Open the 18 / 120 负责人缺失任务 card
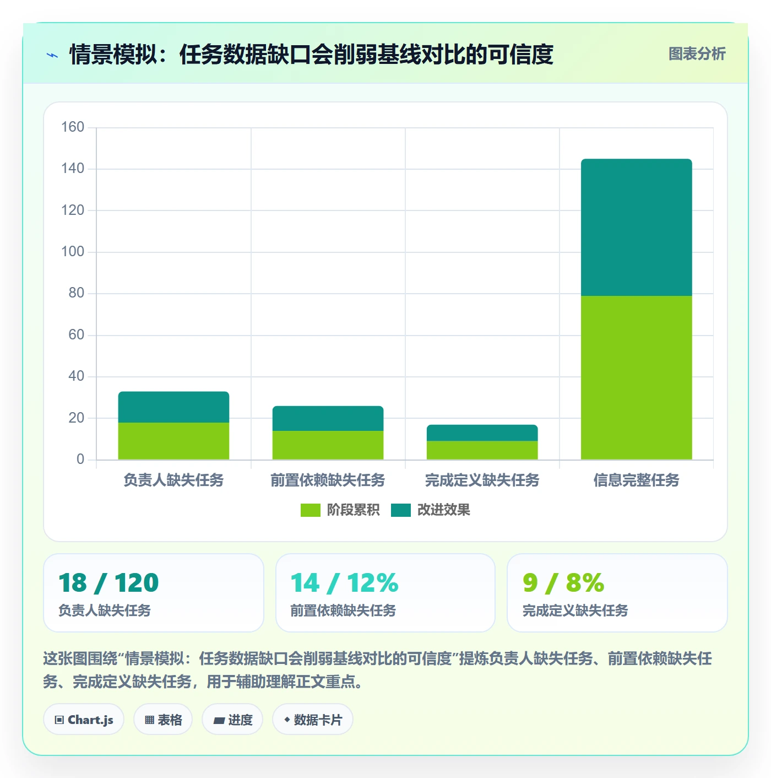The image size is (771, 778). pyautogui.click(x=154, y=593)
